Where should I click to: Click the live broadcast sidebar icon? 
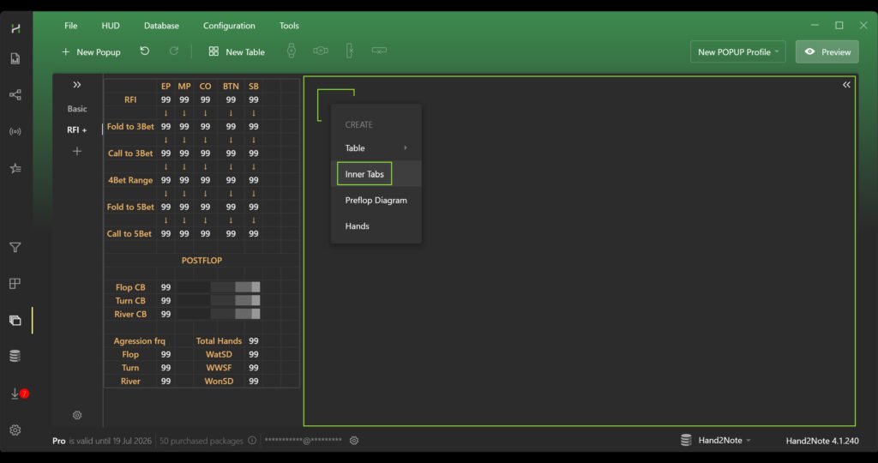click(x=15, y=131)
